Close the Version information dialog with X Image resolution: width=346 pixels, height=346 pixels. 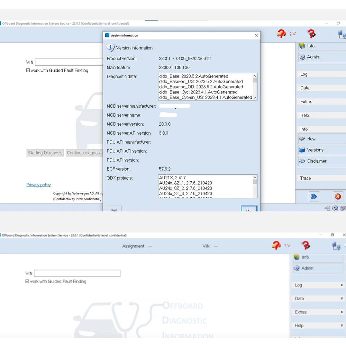pyautogui.click(x=256, y=35)
